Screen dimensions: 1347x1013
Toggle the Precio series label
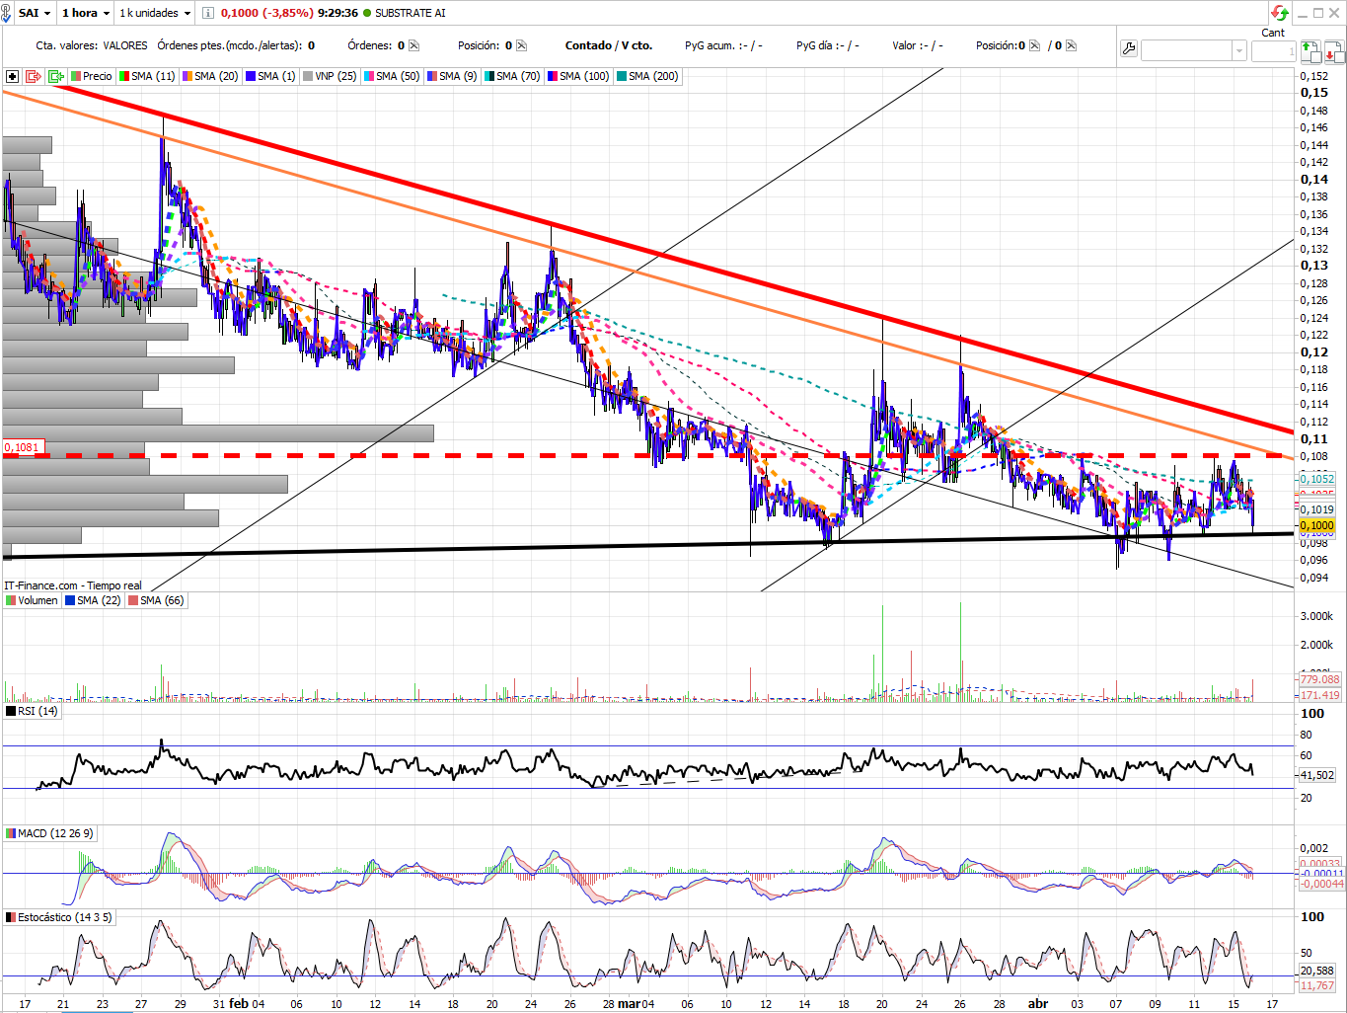(x=92, y=76)
